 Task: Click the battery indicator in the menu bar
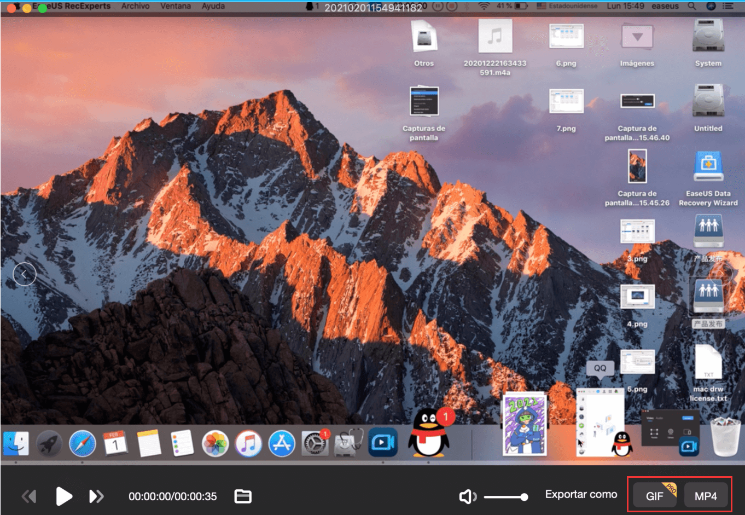click(512, 6)
